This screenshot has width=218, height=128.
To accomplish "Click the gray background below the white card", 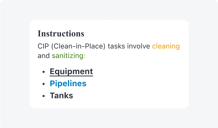I will tap(109, 118).
